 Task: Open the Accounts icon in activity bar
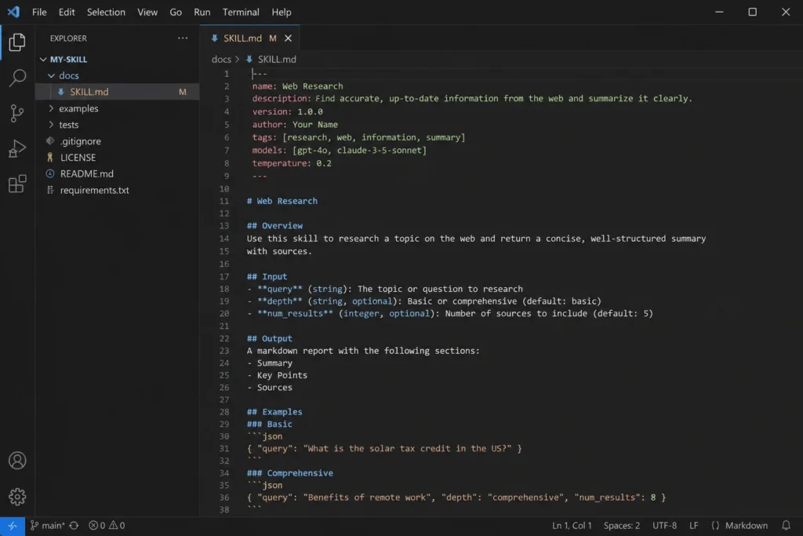(17, 461)
